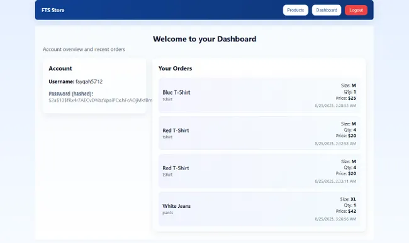409x243 pixels.
Task: Click the 'Welcome to your Dashboard' heading
Action: pos(204,39)
